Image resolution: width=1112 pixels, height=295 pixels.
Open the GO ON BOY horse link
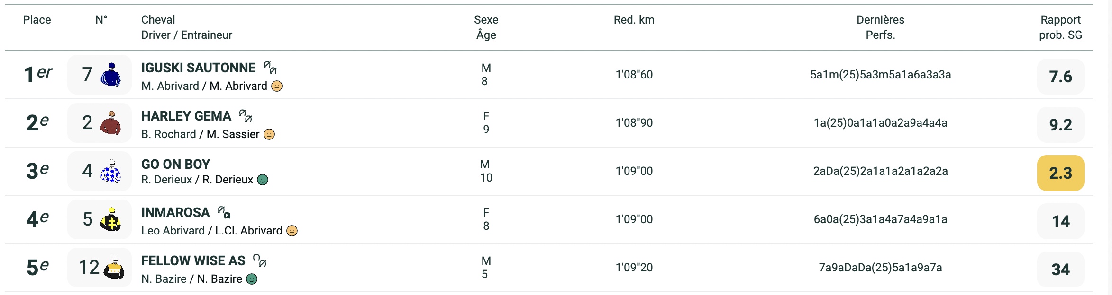pos(175,164)
